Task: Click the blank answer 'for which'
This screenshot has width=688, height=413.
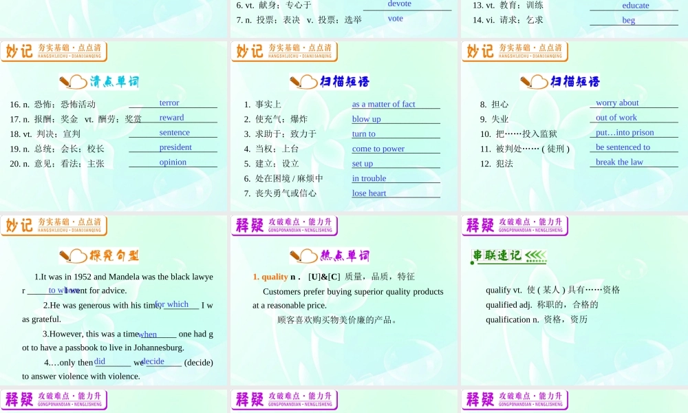Action: pyautogui.click(x=171, y=304)
